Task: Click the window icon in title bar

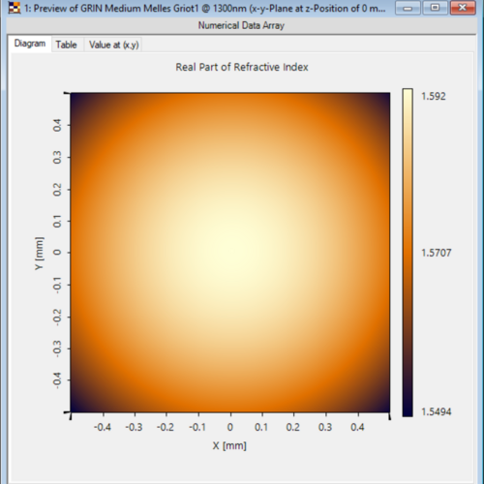Action: click(x=15, y=8)
